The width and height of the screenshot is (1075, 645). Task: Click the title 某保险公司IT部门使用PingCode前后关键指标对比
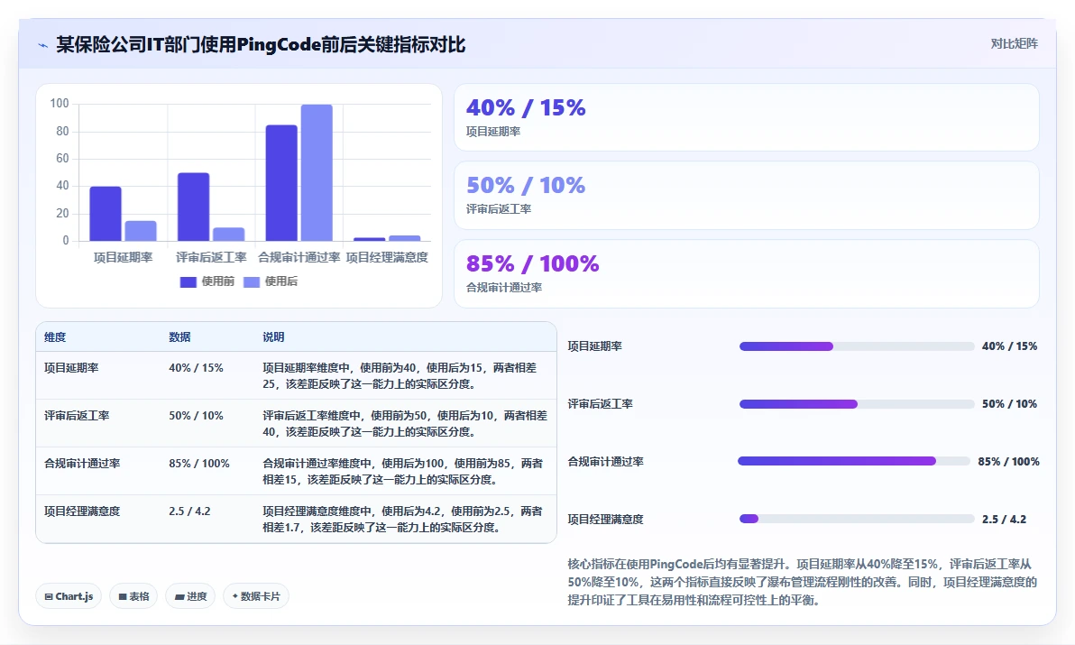tap(261, 45)
